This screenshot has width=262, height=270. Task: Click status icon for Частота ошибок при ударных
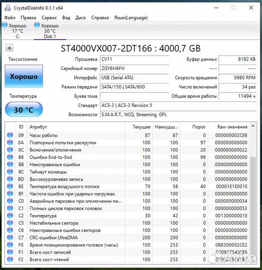(x=10, y=193)
